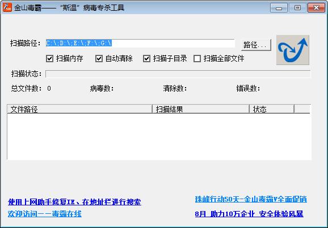Click the 错误数: label
The image size is (328, 228).
pyautogui.click(x=249, y=89)
